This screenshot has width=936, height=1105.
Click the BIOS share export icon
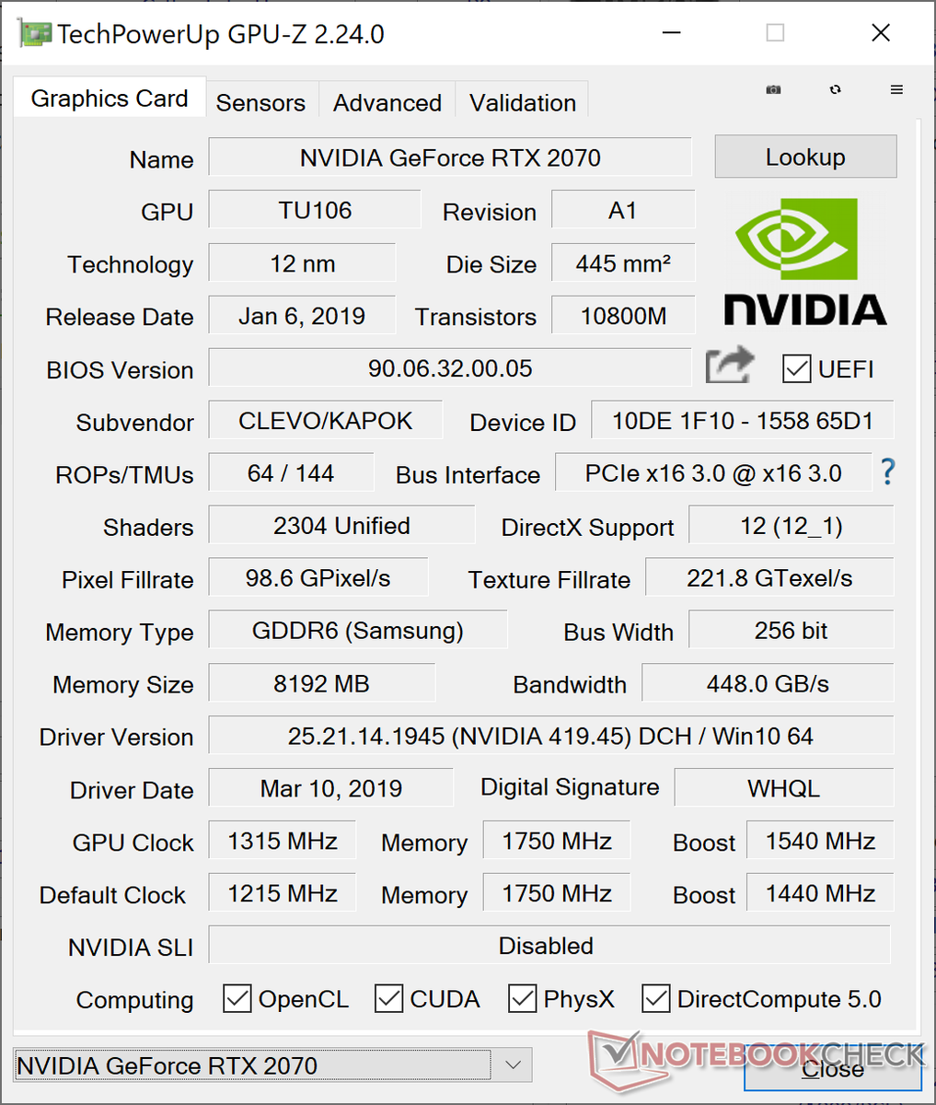tap(729, 366)
